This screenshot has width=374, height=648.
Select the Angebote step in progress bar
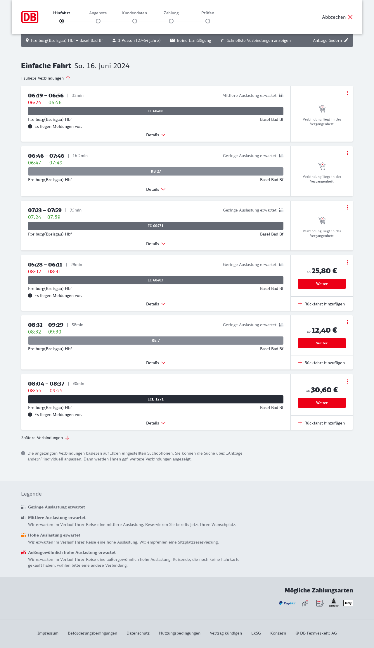coord(98,21)
